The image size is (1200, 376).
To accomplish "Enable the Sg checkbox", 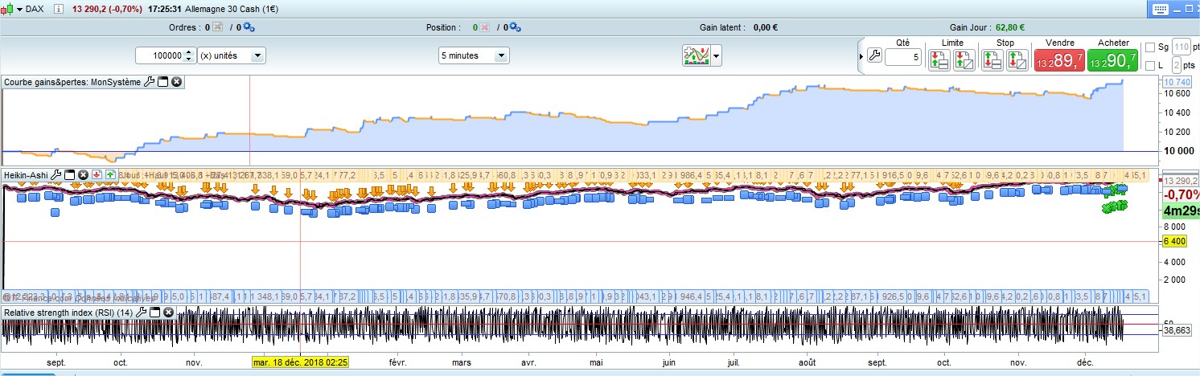I will point(1149,47).
